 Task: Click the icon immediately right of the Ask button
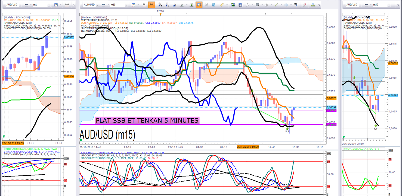click(160, 5)
